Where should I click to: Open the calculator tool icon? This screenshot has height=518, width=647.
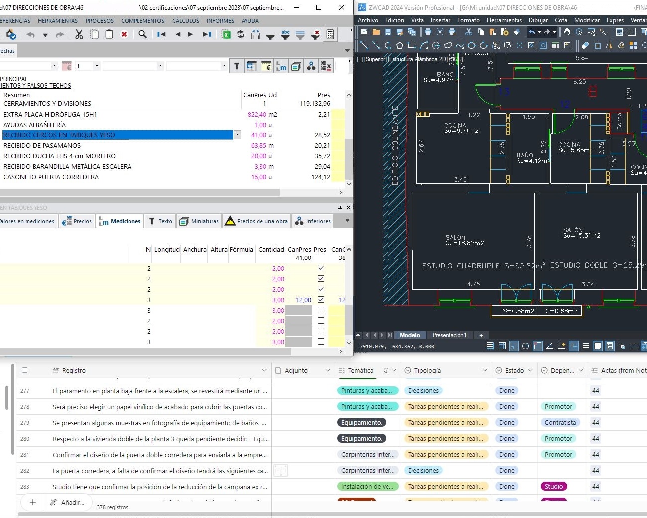click(x=330, y=34)
